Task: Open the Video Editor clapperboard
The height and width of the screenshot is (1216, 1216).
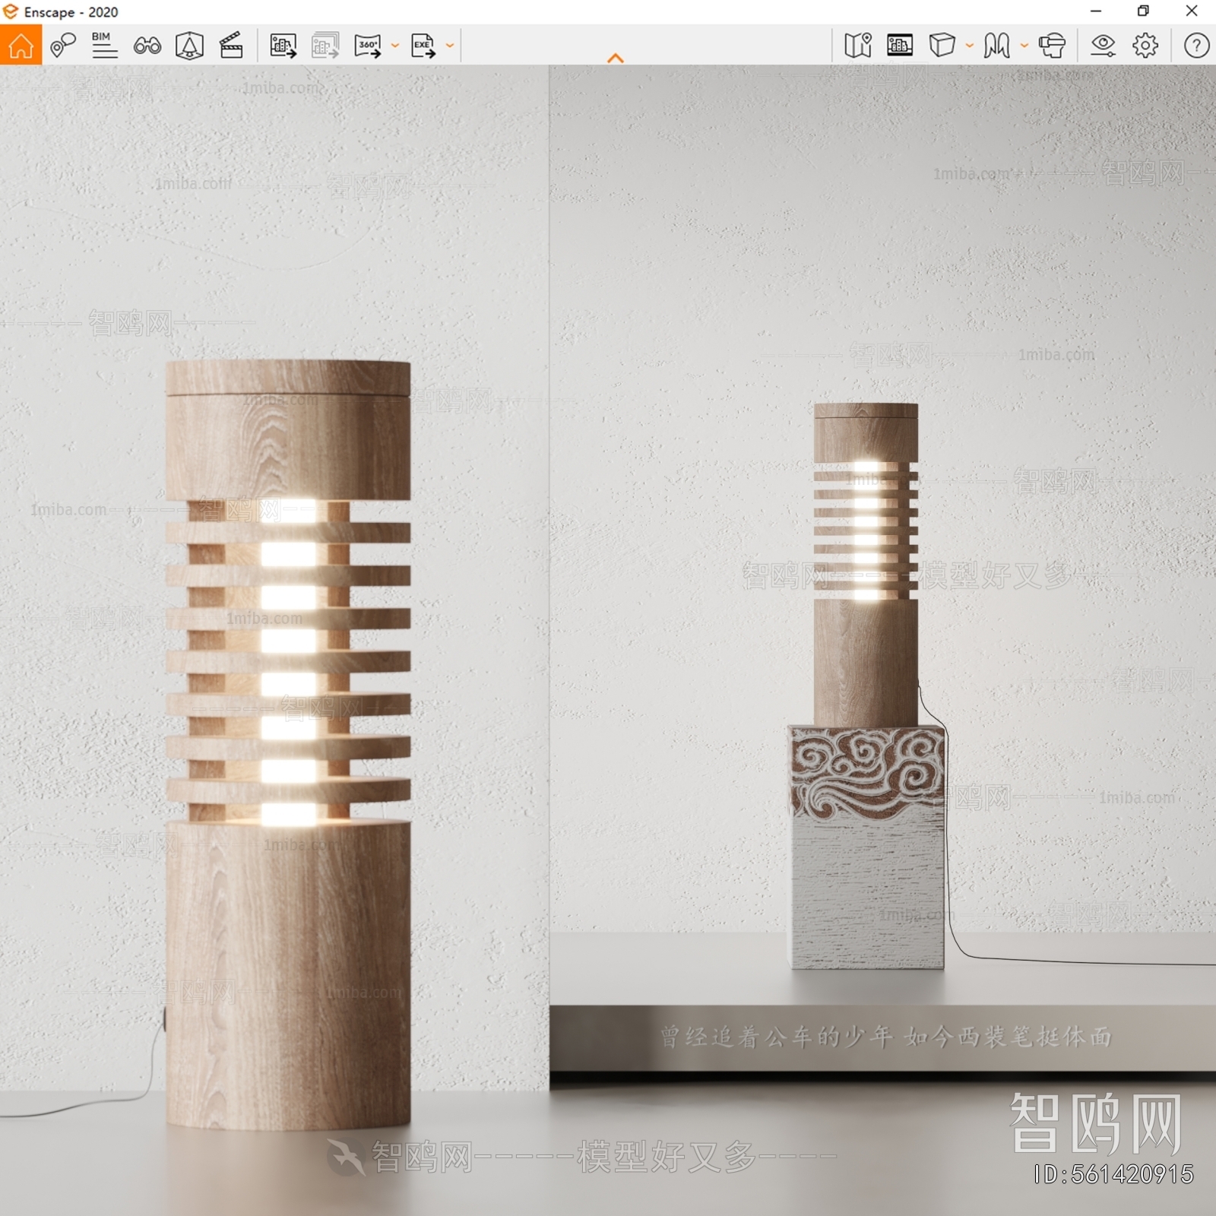Action: click(x=231, y=45)
